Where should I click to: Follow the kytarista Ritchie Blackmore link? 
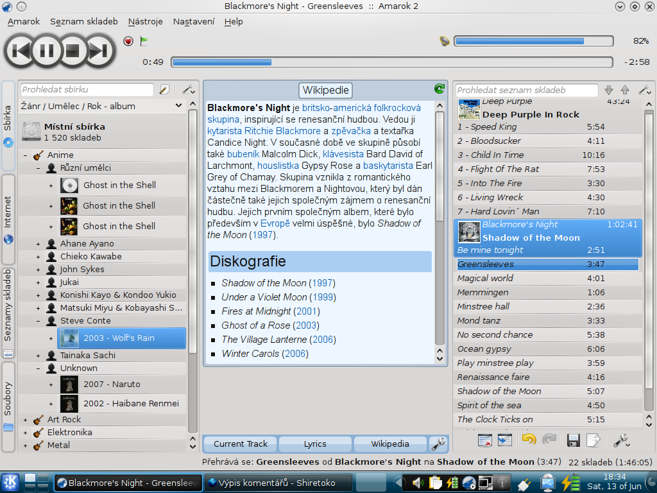point(264,131)
